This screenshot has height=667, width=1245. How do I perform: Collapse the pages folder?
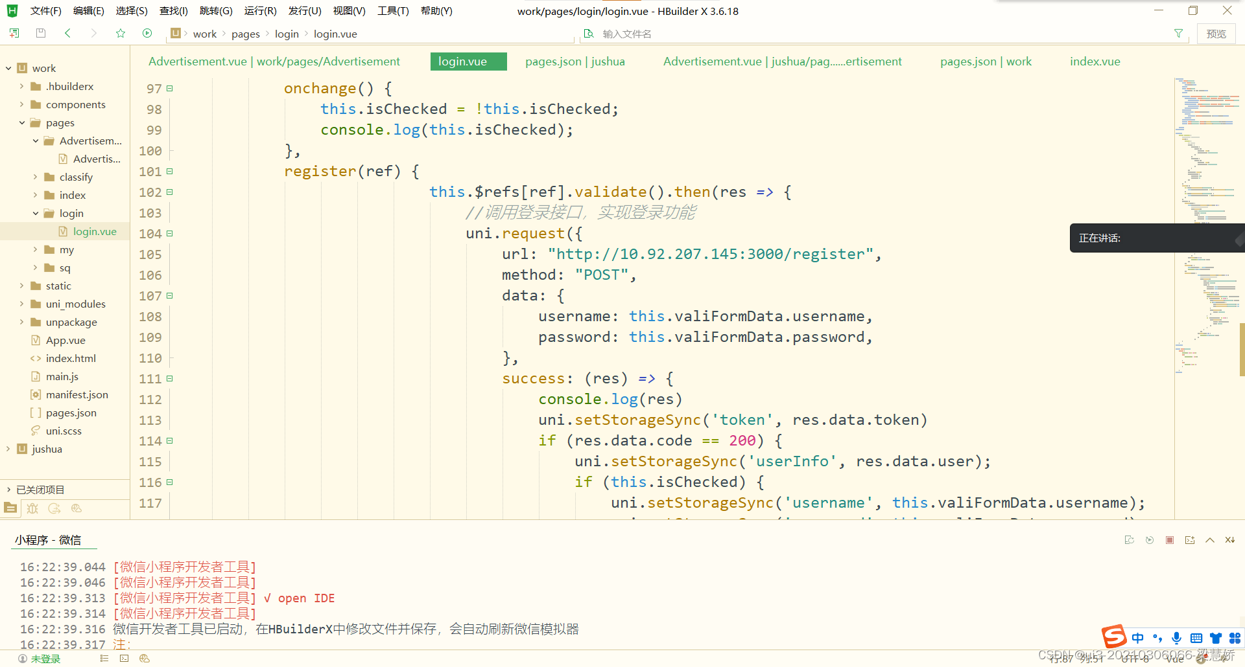[21, 122]
